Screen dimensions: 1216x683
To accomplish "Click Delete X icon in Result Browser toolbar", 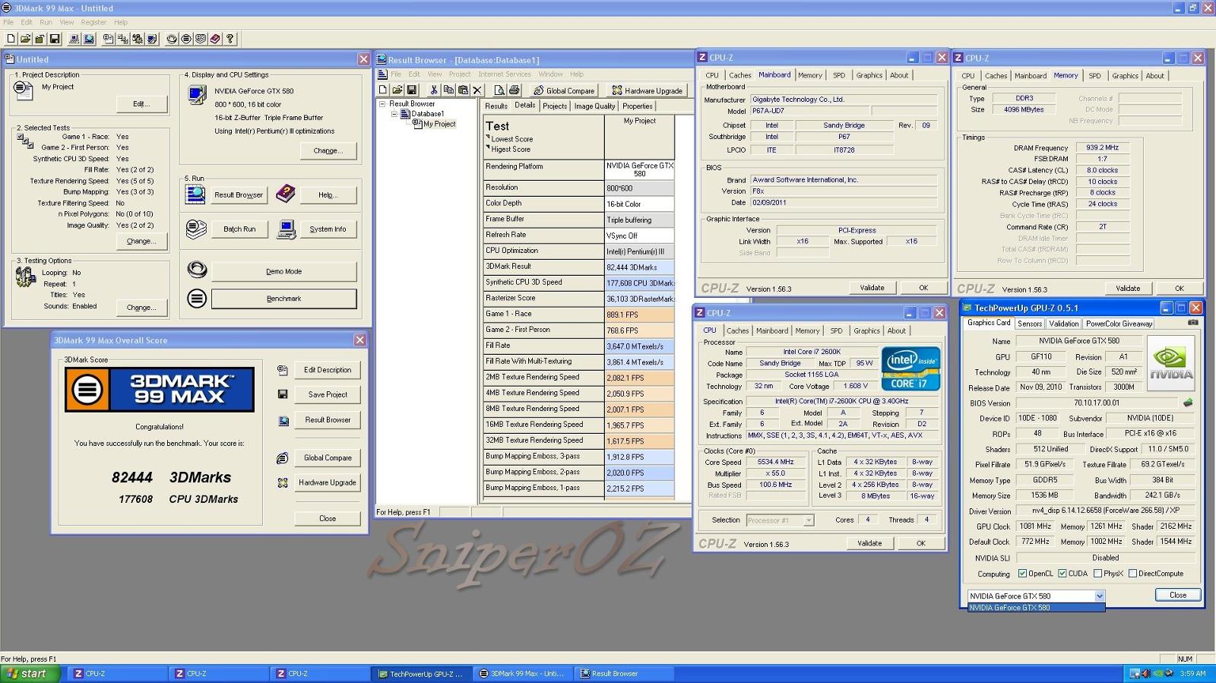I will click(477, 90).
